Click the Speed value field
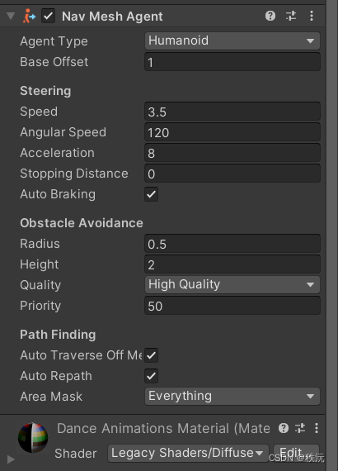The height and width of the screenshot is (471, 338). pos(232,112)
